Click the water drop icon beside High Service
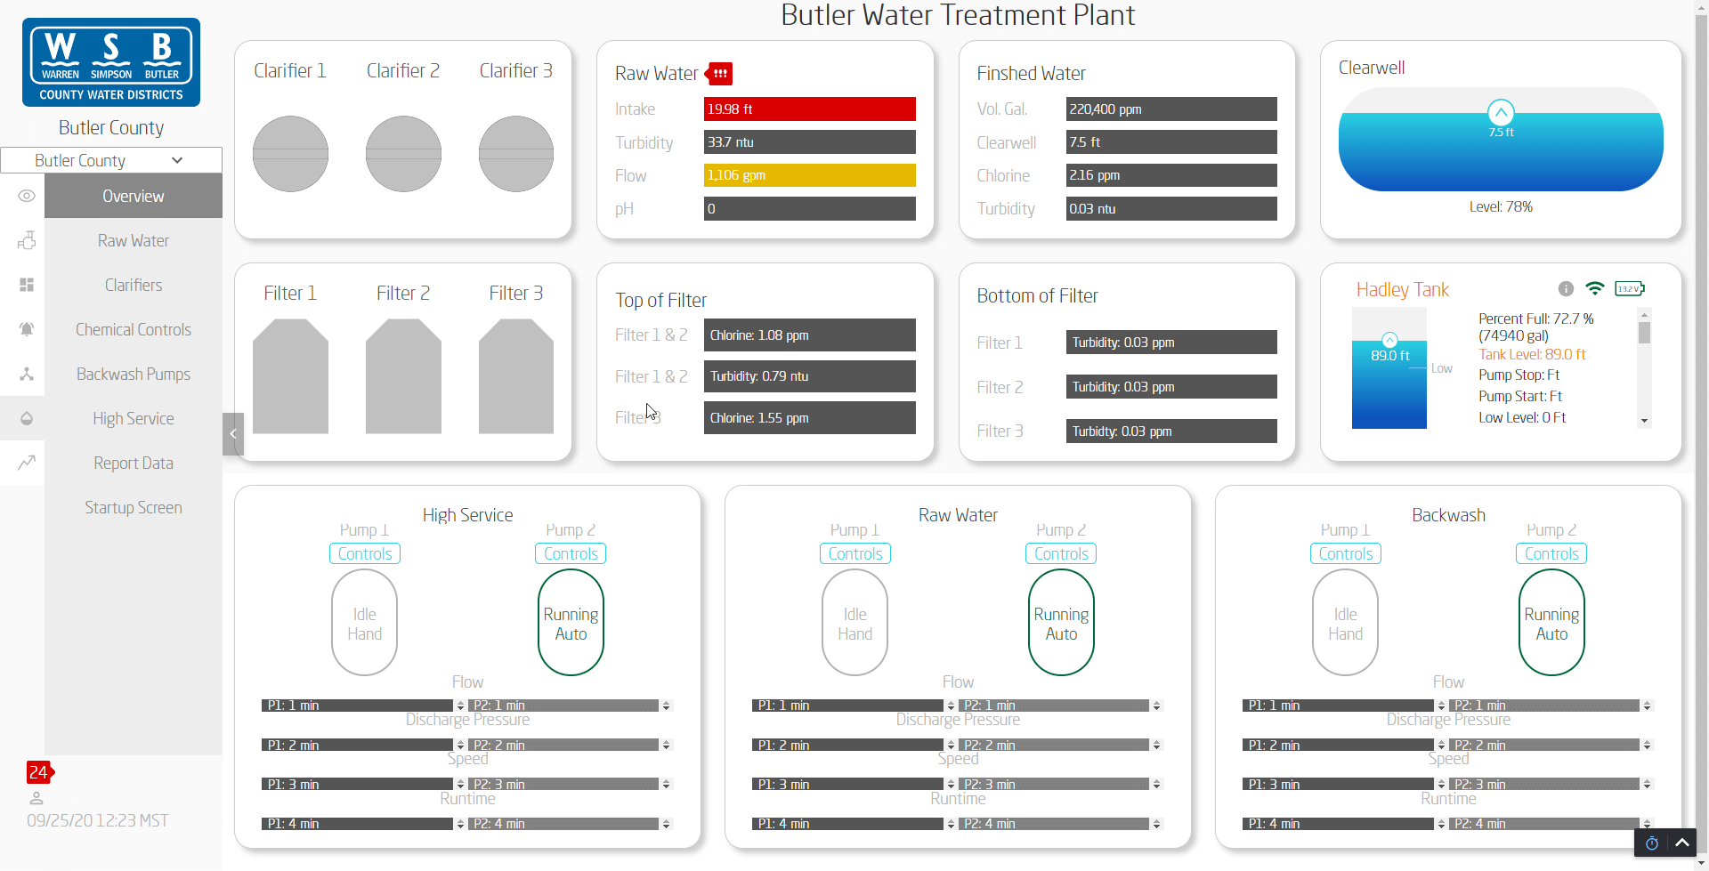 (27, 418)
